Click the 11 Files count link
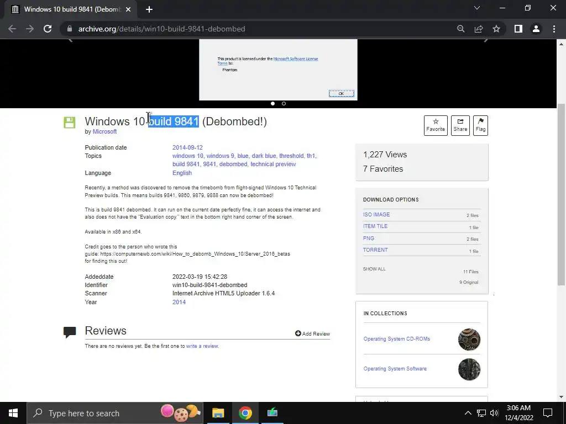566x424 pixels. click(471, 272)
